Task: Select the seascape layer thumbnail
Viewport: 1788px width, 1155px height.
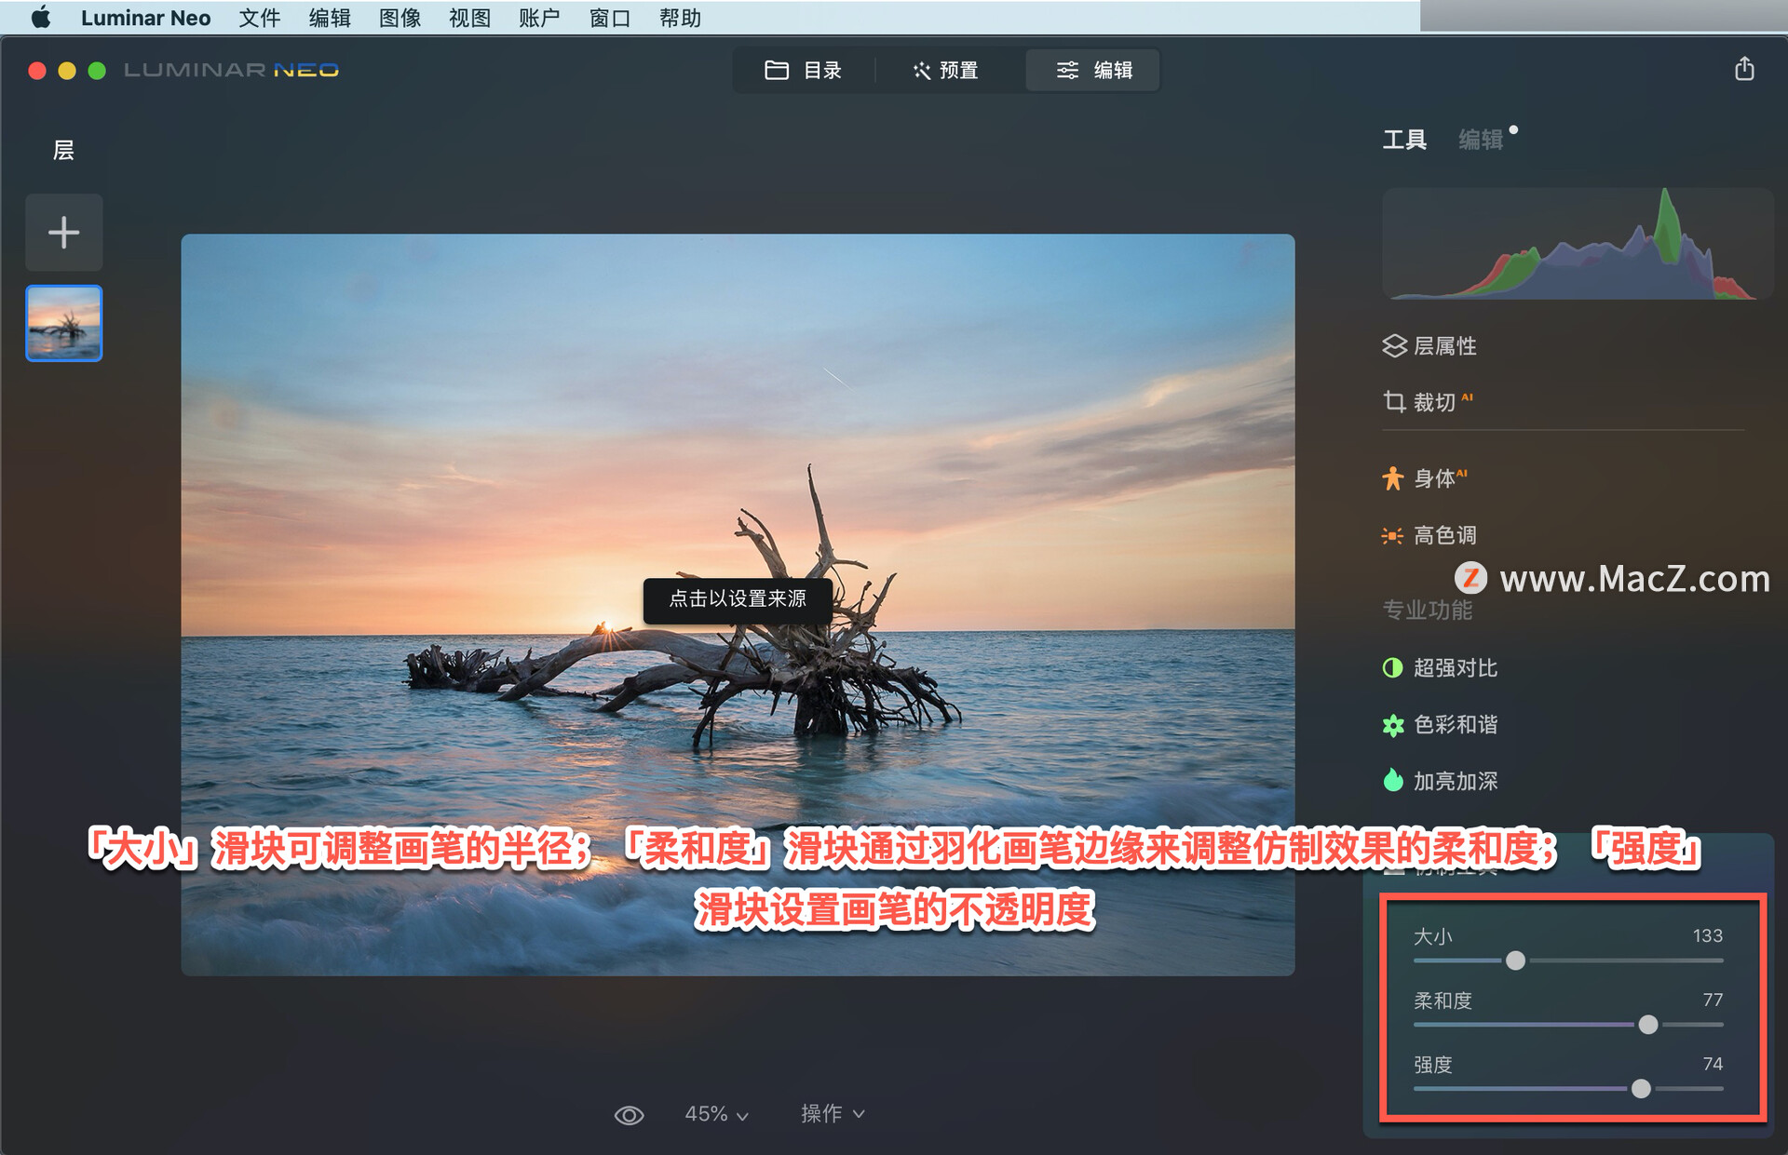Action: tap(63, 323)
